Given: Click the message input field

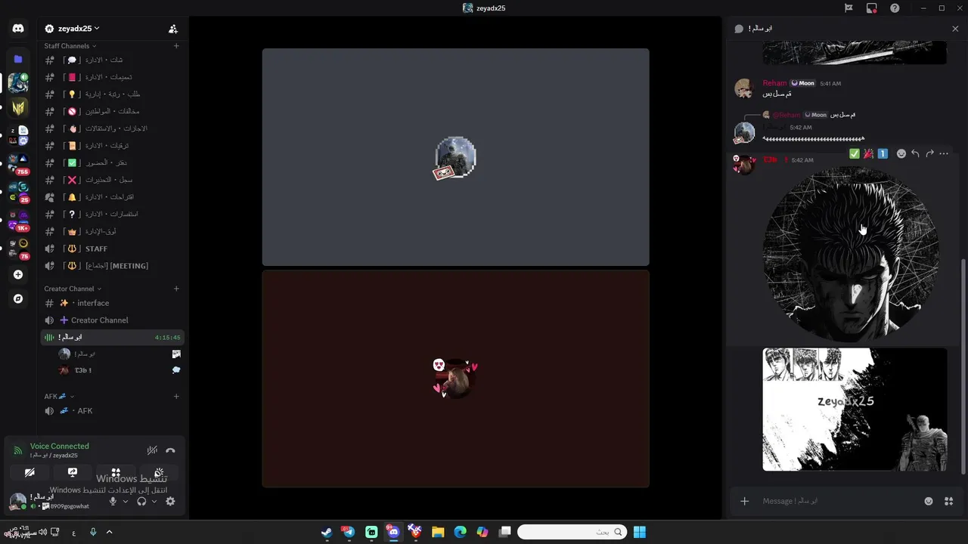Looking at the screenshot, I should pos(839,501).
